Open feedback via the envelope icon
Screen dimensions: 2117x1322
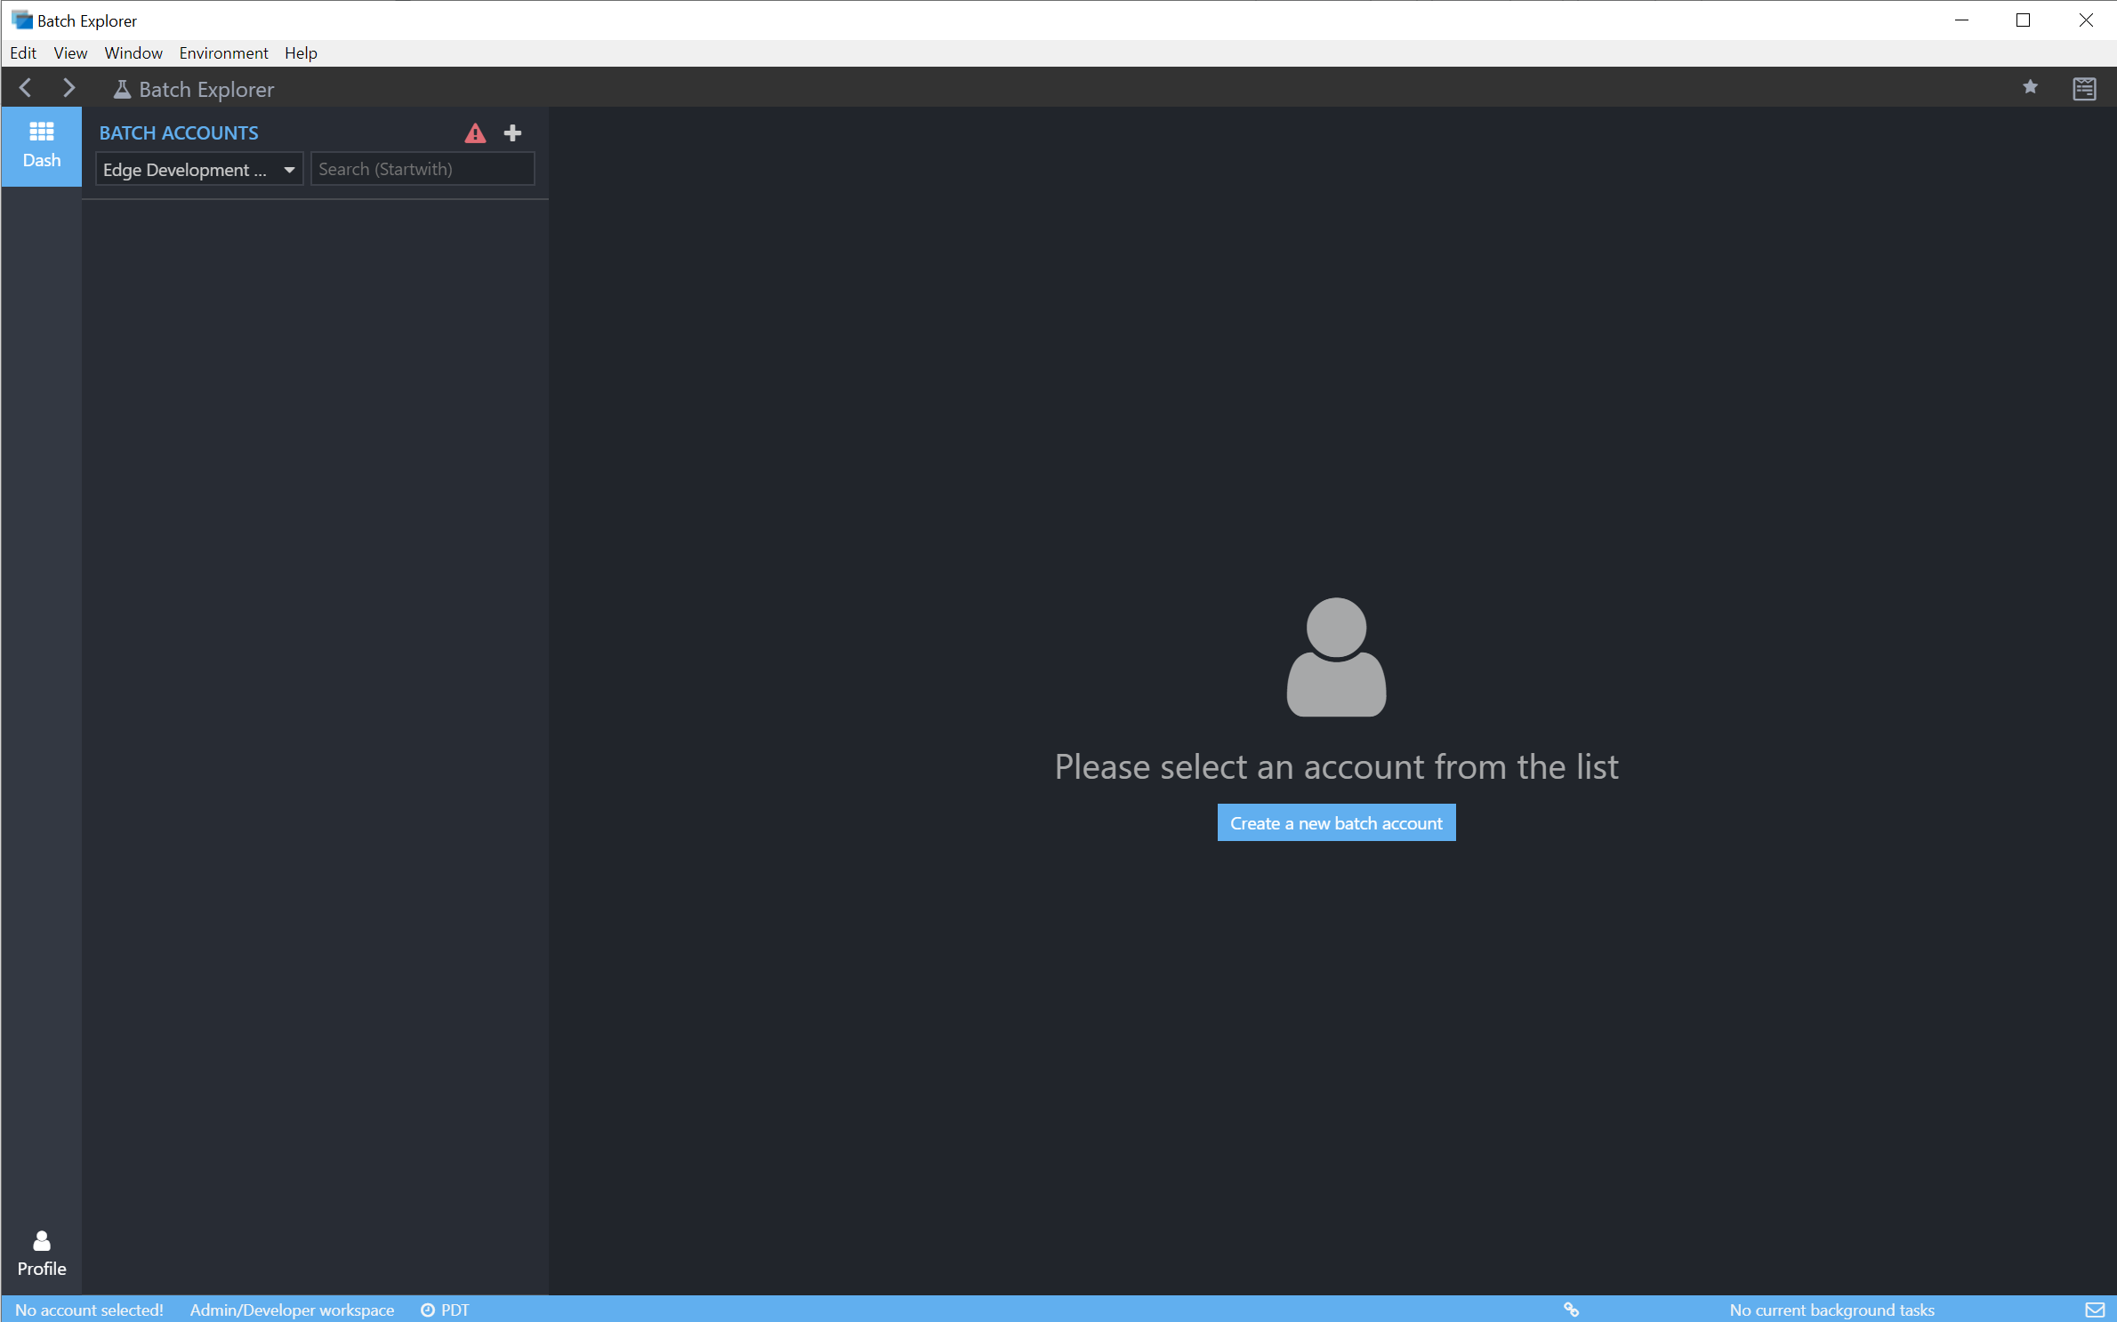point(2095,1310)
